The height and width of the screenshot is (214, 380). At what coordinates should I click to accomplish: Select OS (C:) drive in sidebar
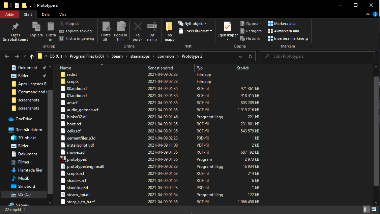[24, 194]
